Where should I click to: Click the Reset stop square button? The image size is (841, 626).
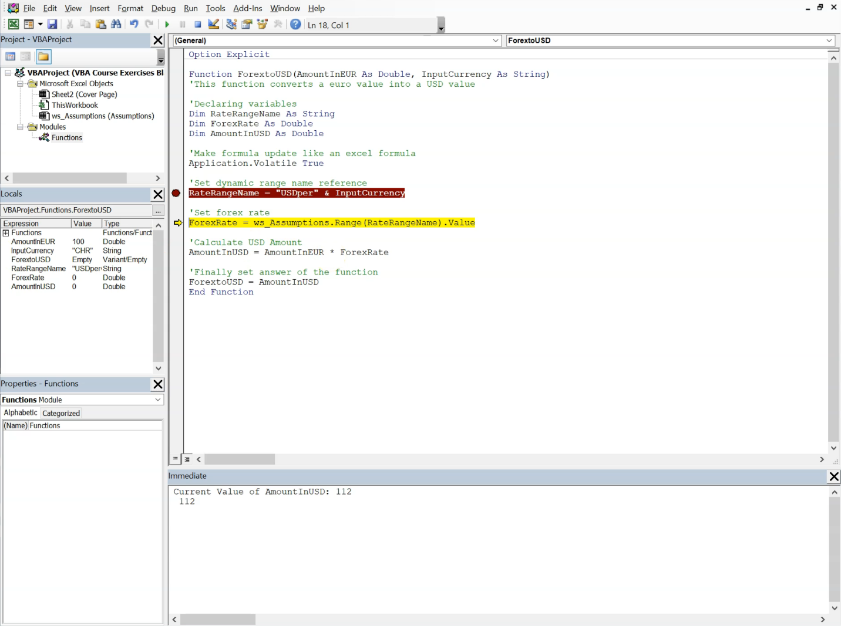(198, 25)
